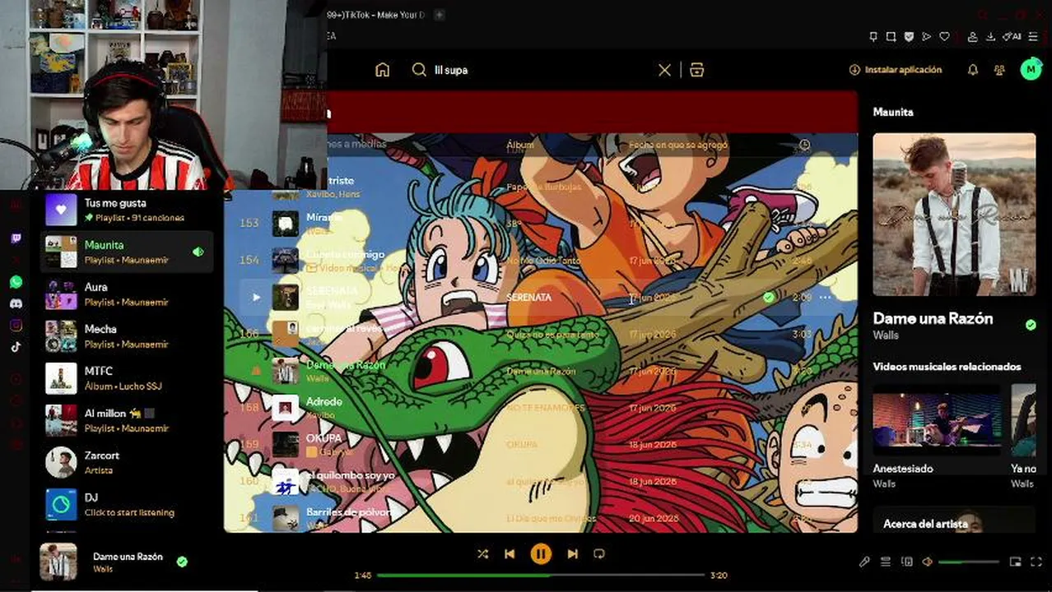Seek in the song progress bar
This screenshot has height=592, width=1052.
pyautogui.click(x=541, y=576)
